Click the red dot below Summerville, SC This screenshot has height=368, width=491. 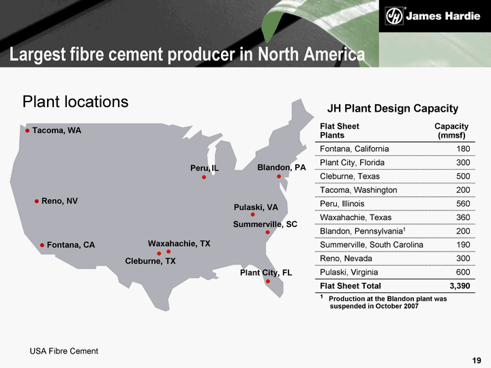267,232
